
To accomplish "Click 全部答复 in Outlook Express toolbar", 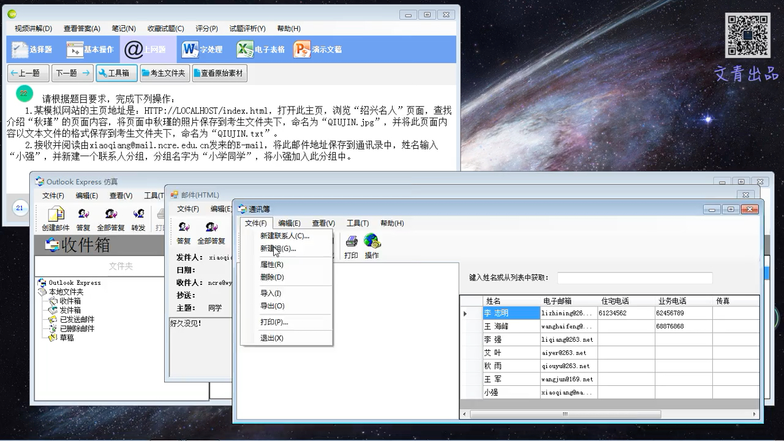I will [x=111, y=219].
